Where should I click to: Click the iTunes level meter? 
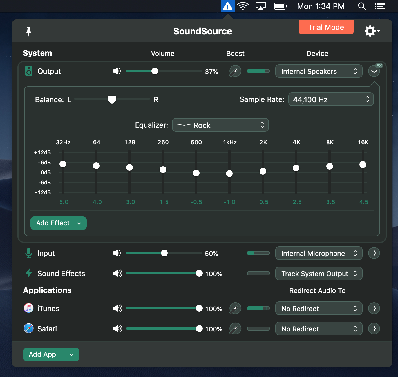258,308
